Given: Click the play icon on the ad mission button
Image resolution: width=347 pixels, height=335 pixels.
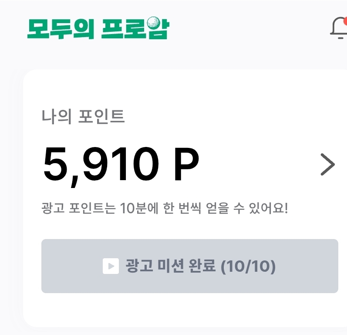Looking at the screenshot, I should pos(111,266).
